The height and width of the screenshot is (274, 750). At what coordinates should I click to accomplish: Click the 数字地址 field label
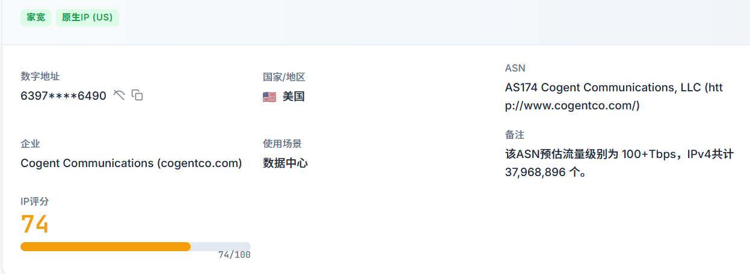40,76
